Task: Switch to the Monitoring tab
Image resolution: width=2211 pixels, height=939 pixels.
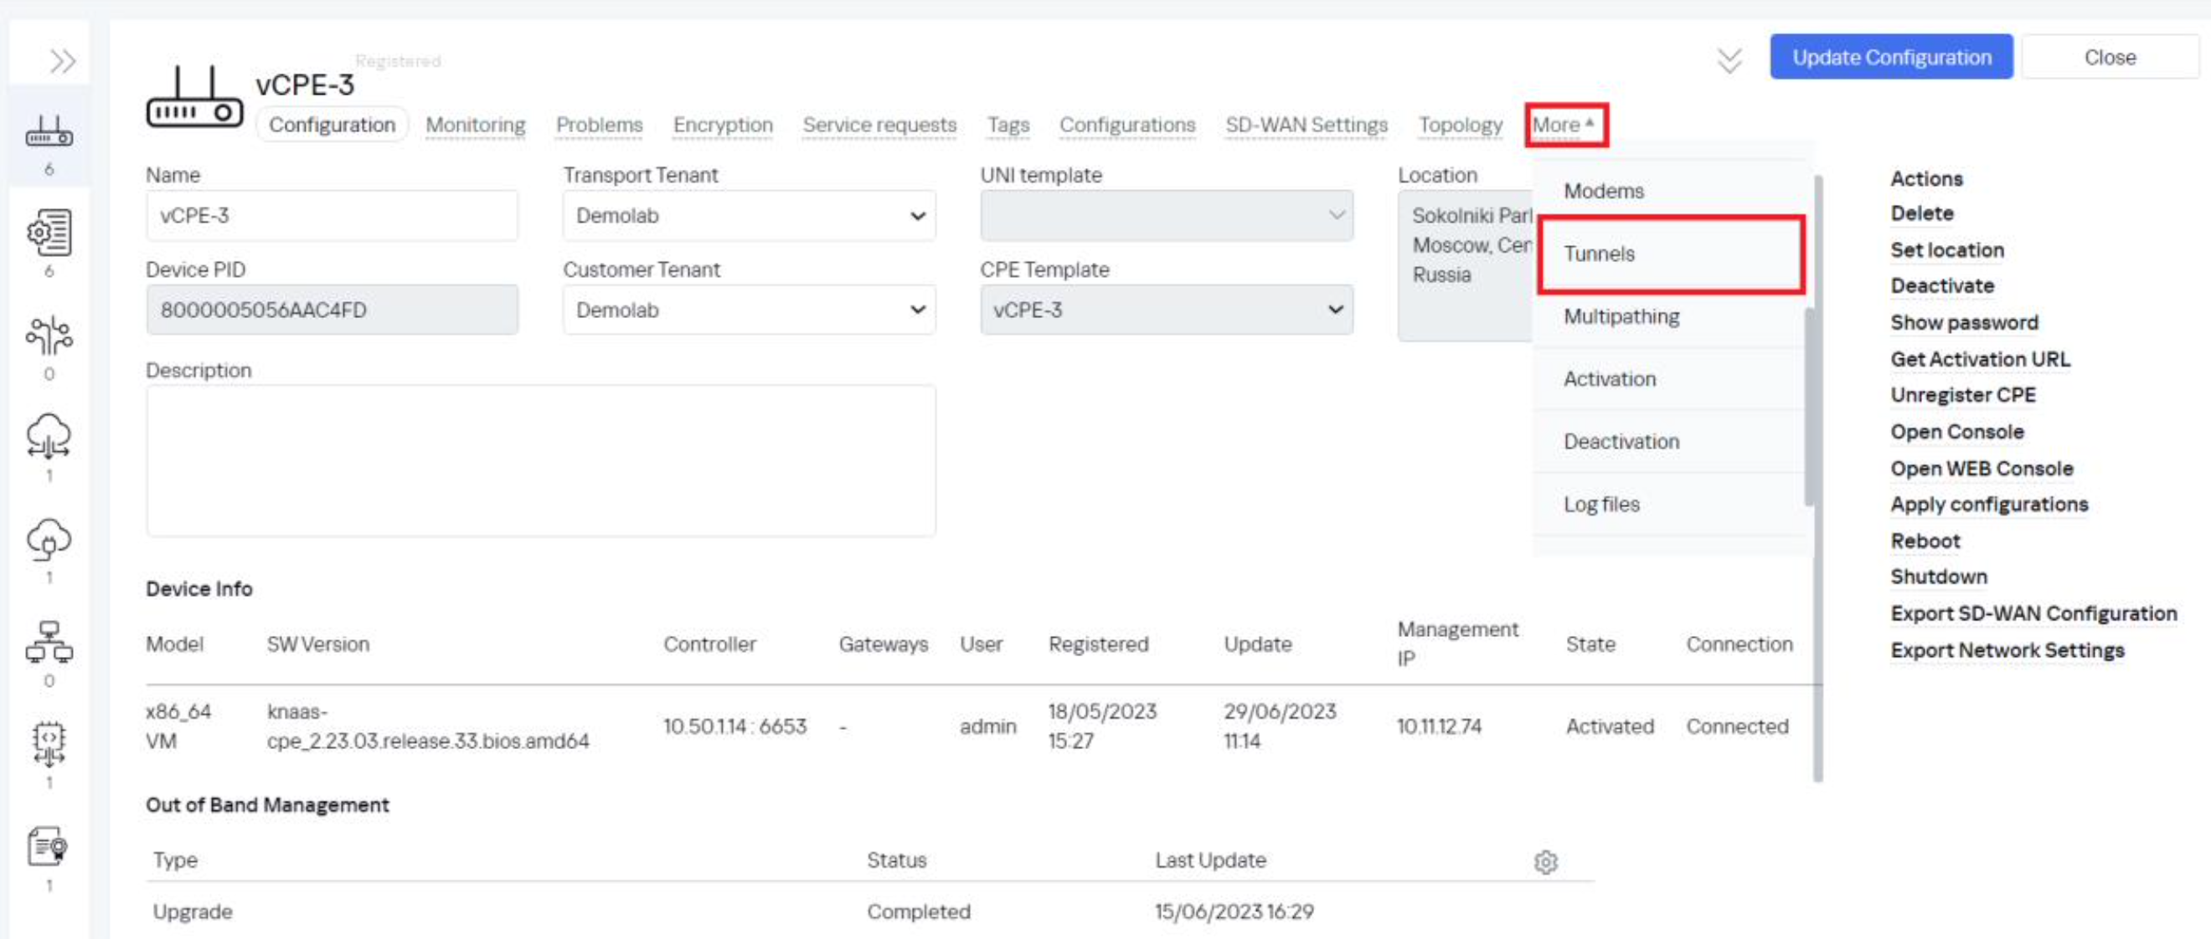Action: pyautogui.click(x=476, y=126)
